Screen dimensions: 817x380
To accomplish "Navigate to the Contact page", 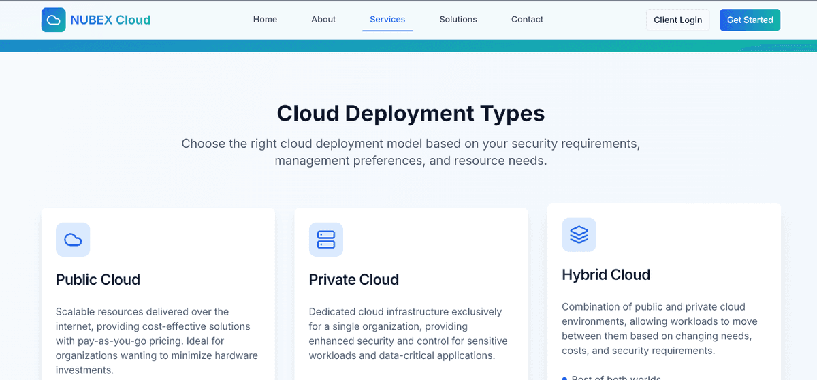I will click(x=527, y=19).
